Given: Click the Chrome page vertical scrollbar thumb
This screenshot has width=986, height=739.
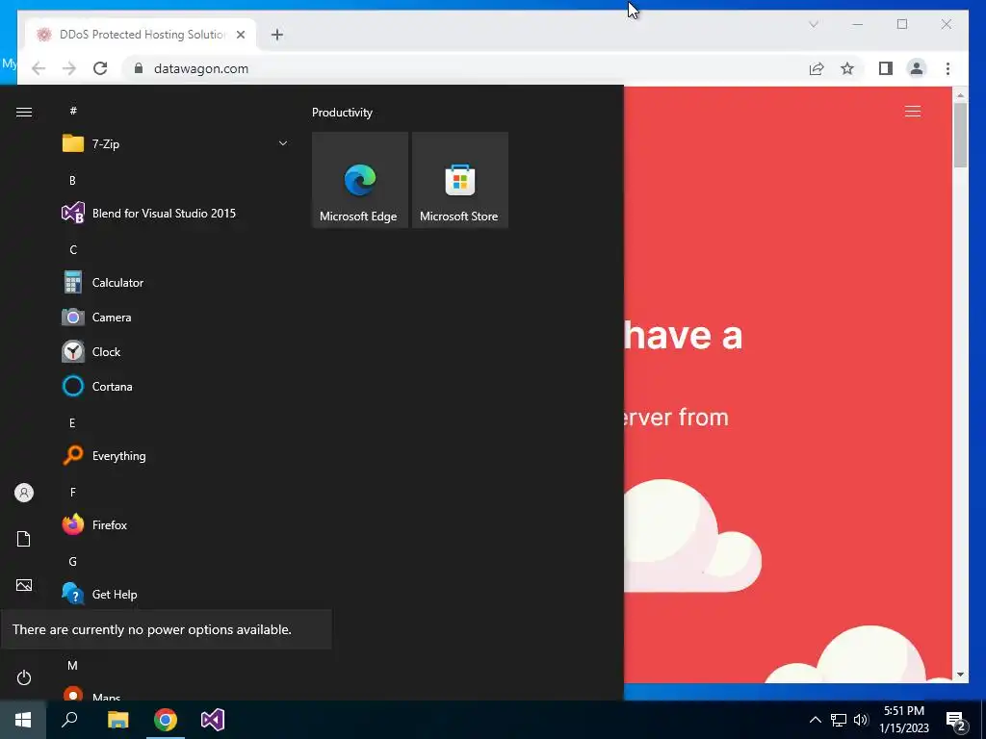Looking at the screenshot, I should pos(960,135).
